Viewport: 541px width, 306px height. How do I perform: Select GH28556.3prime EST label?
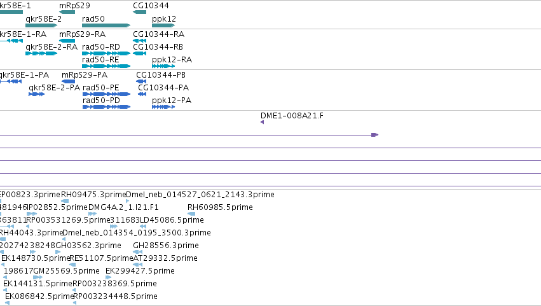[x=166, y=246]
